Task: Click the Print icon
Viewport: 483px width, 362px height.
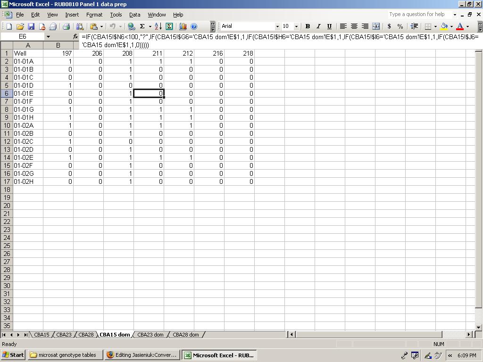Action: click(67, 26)
